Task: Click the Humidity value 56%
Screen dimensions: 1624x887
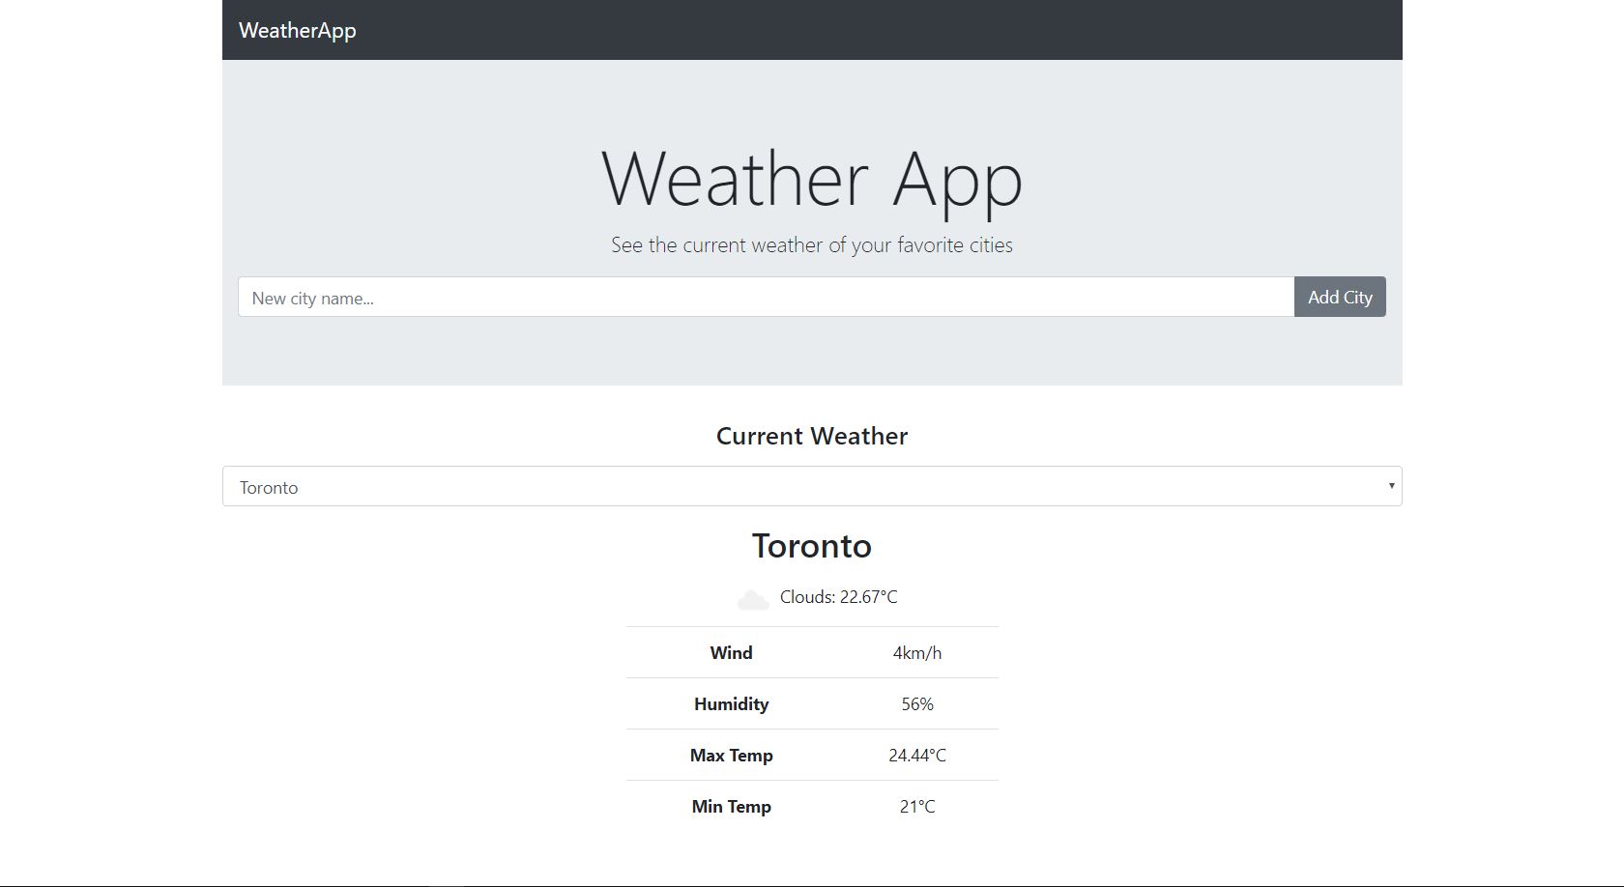Action: point(917,703)
